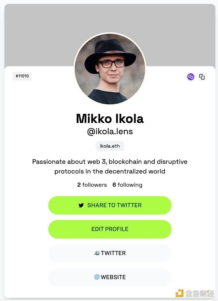Open the WEBSITE link button
Screen dimensions: 218x301
[110, 277]
